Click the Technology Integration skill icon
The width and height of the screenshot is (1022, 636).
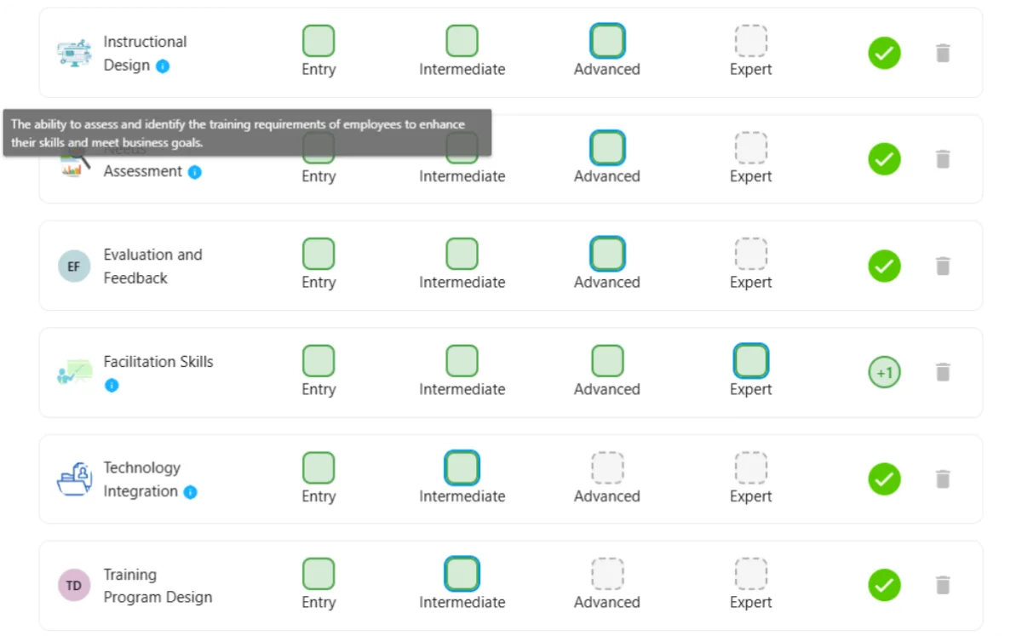74,479
